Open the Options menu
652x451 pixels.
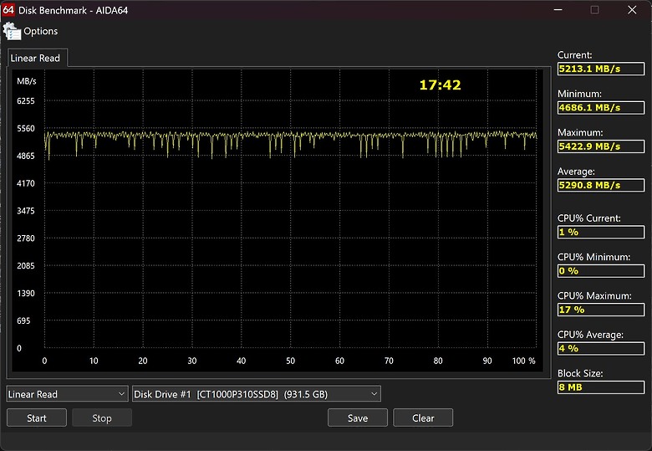(40, 31)
